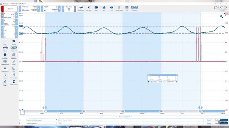
Task: Click Channel A notes input field
Action: 131,120
